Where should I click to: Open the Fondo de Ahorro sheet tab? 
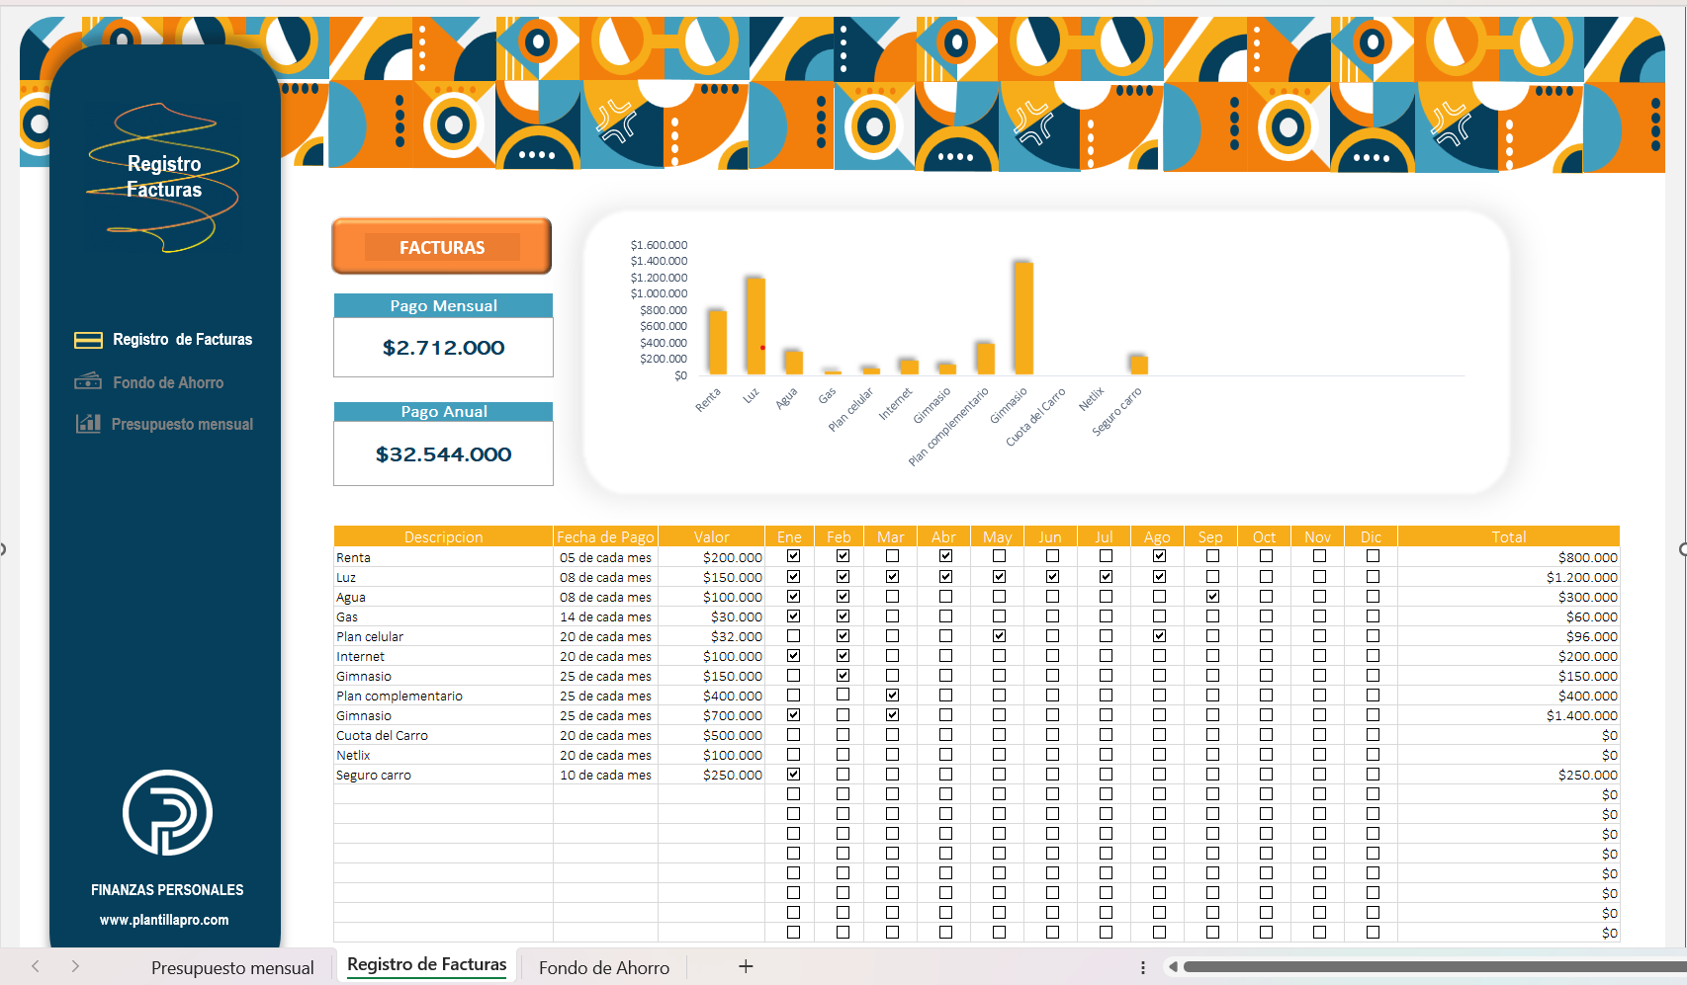(604, 968)
